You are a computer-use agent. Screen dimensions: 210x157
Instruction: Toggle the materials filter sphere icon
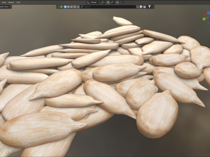(x=68, y=7)
